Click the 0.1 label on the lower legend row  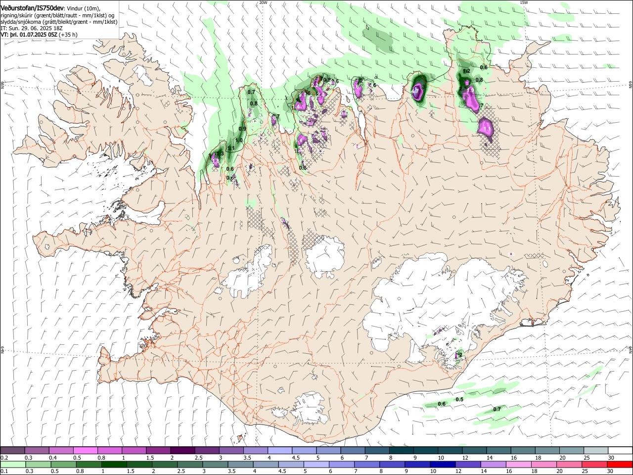coord(4,472)
